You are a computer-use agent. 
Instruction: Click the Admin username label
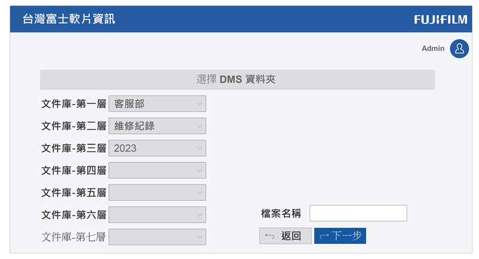(x=433, y=48)
